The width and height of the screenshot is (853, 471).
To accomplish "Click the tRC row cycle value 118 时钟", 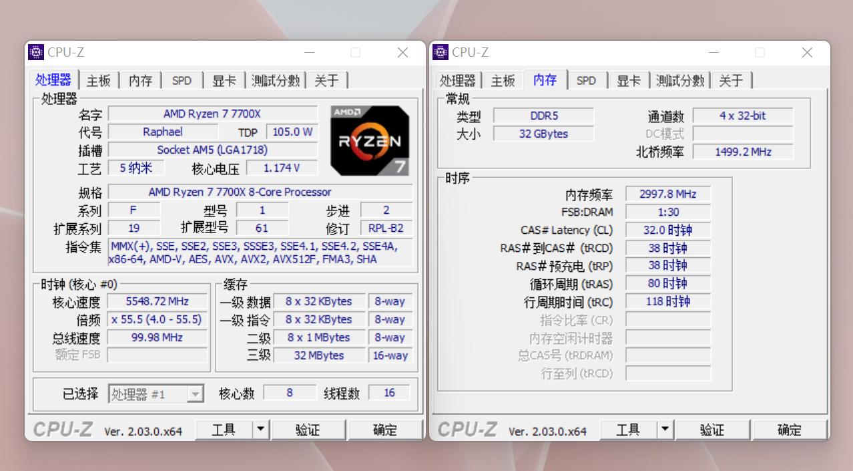I will coord(668,302).
